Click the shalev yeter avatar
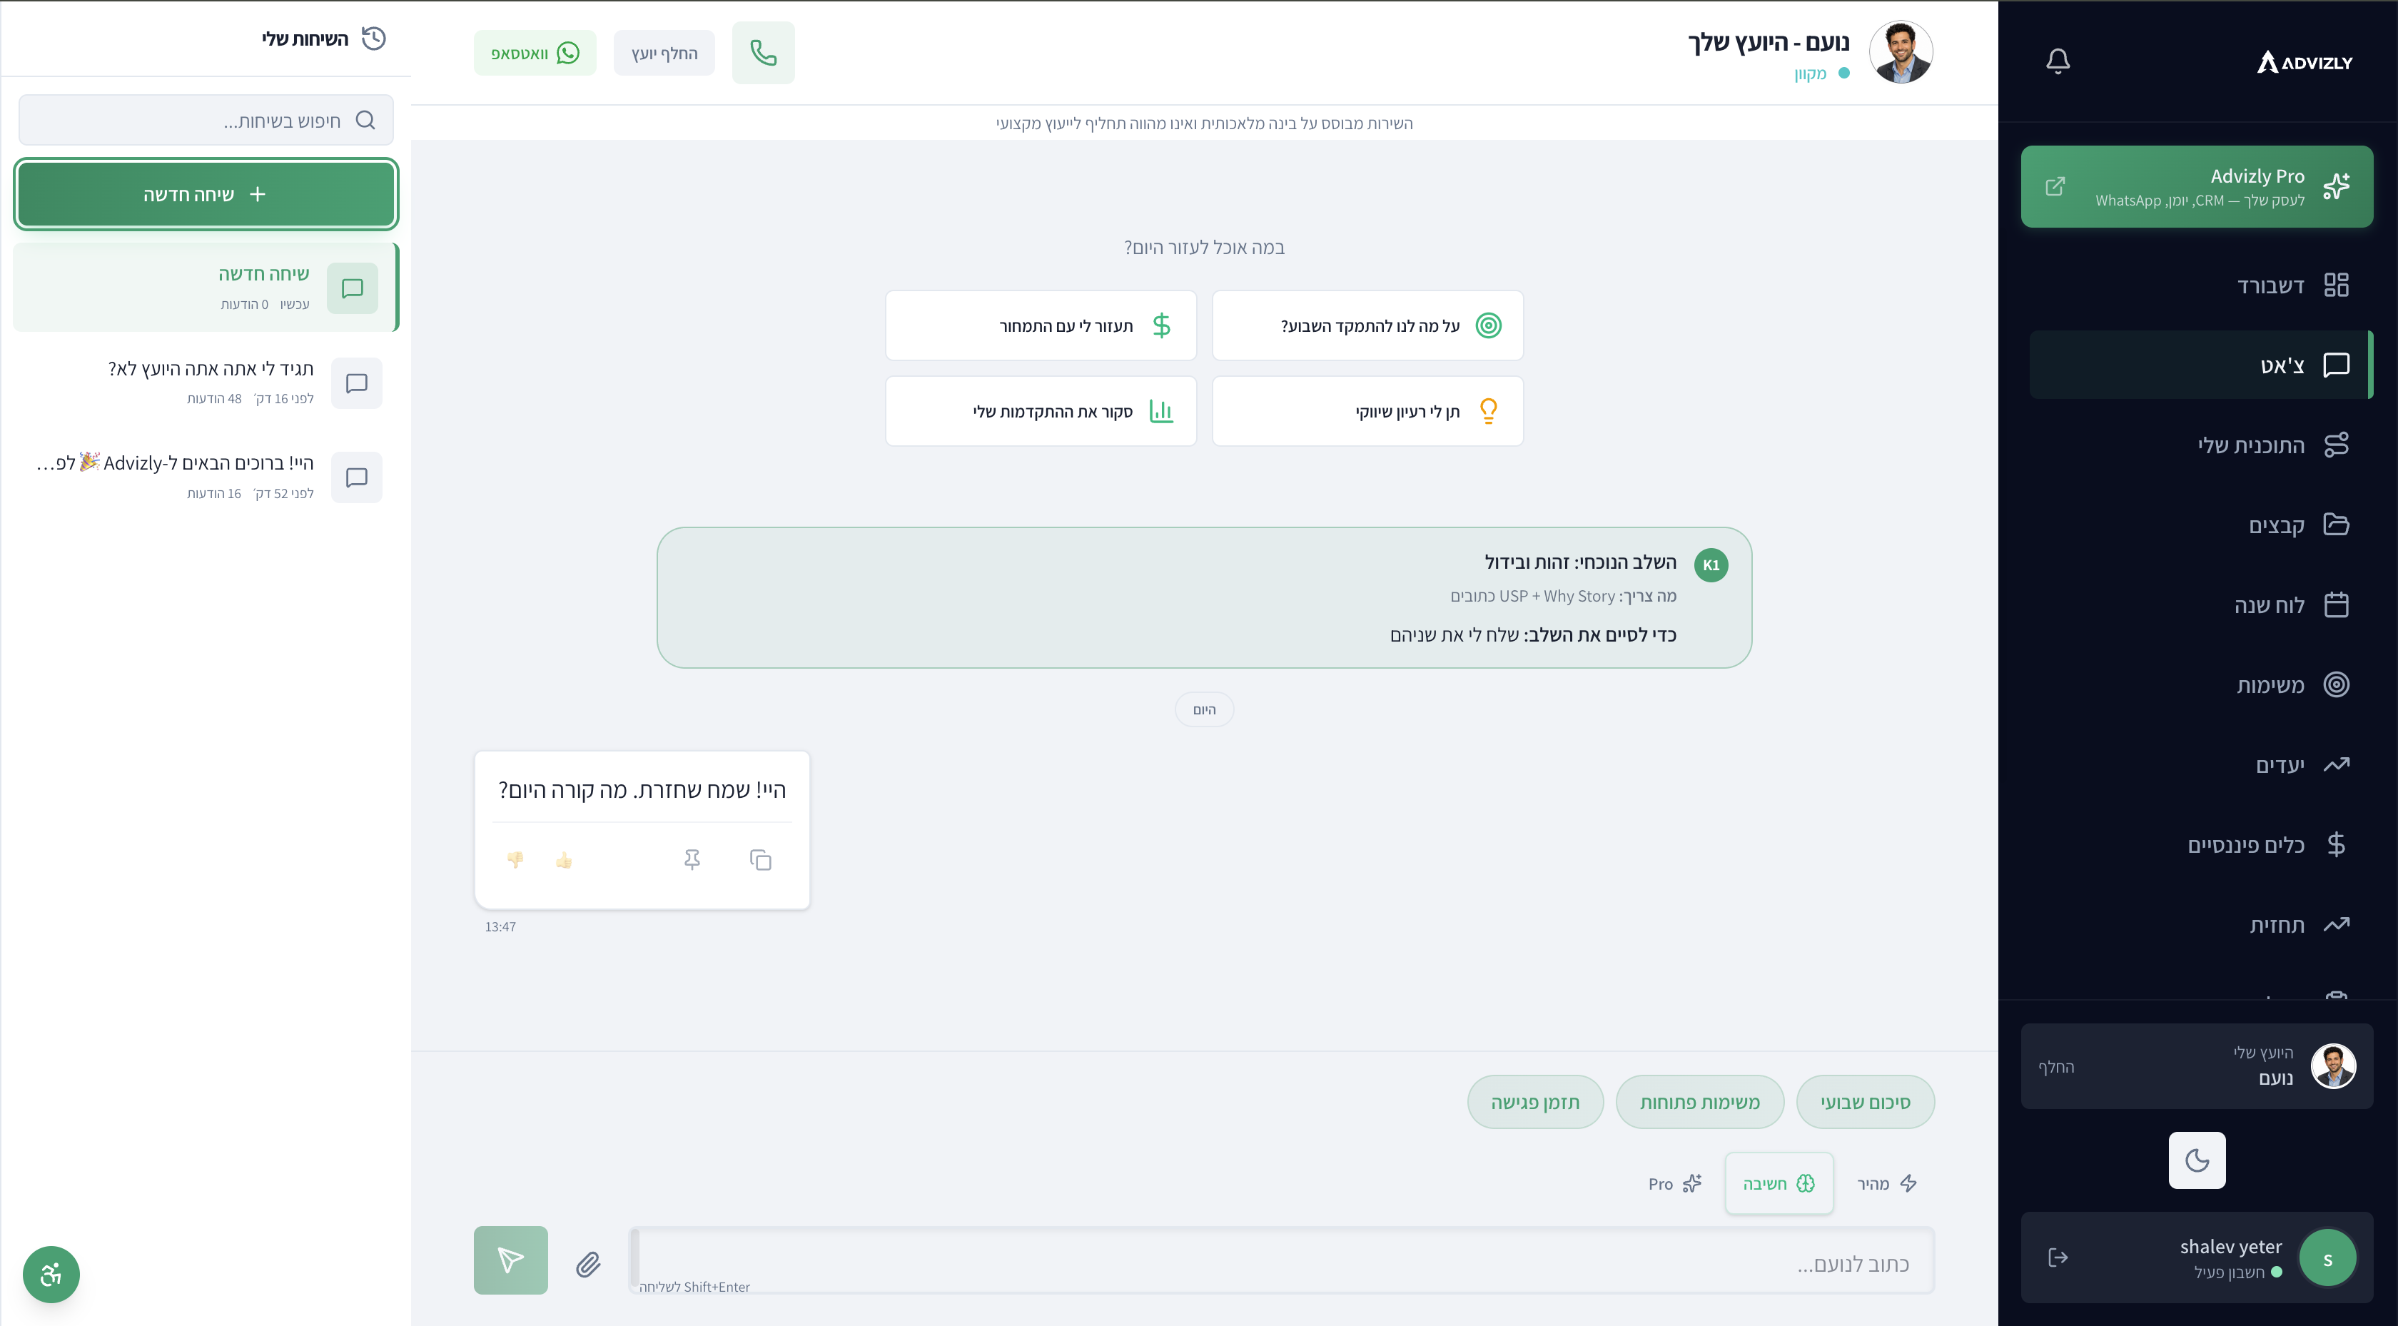This screenshot has height=1326, width=2398. 2327,1258
